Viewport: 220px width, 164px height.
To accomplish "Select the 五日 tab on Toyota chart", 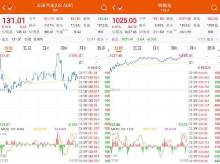I will (27, 48).
